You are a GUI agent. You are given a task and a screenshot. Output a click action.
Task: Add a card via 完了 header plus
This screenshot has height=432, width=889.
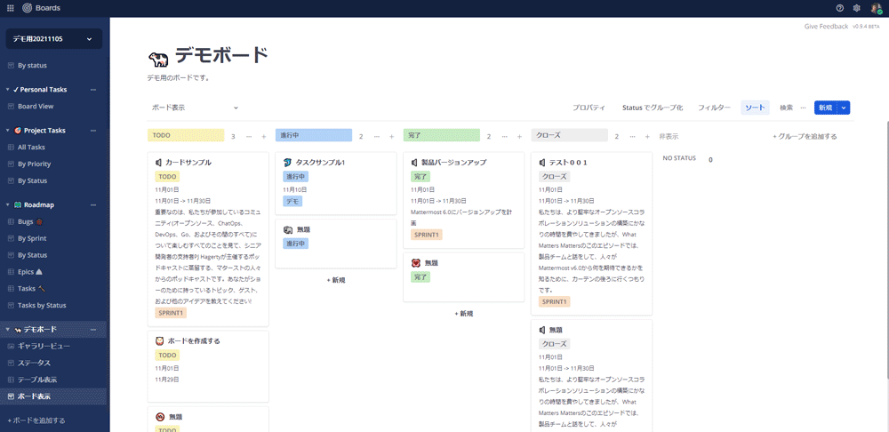pos(520,137)
